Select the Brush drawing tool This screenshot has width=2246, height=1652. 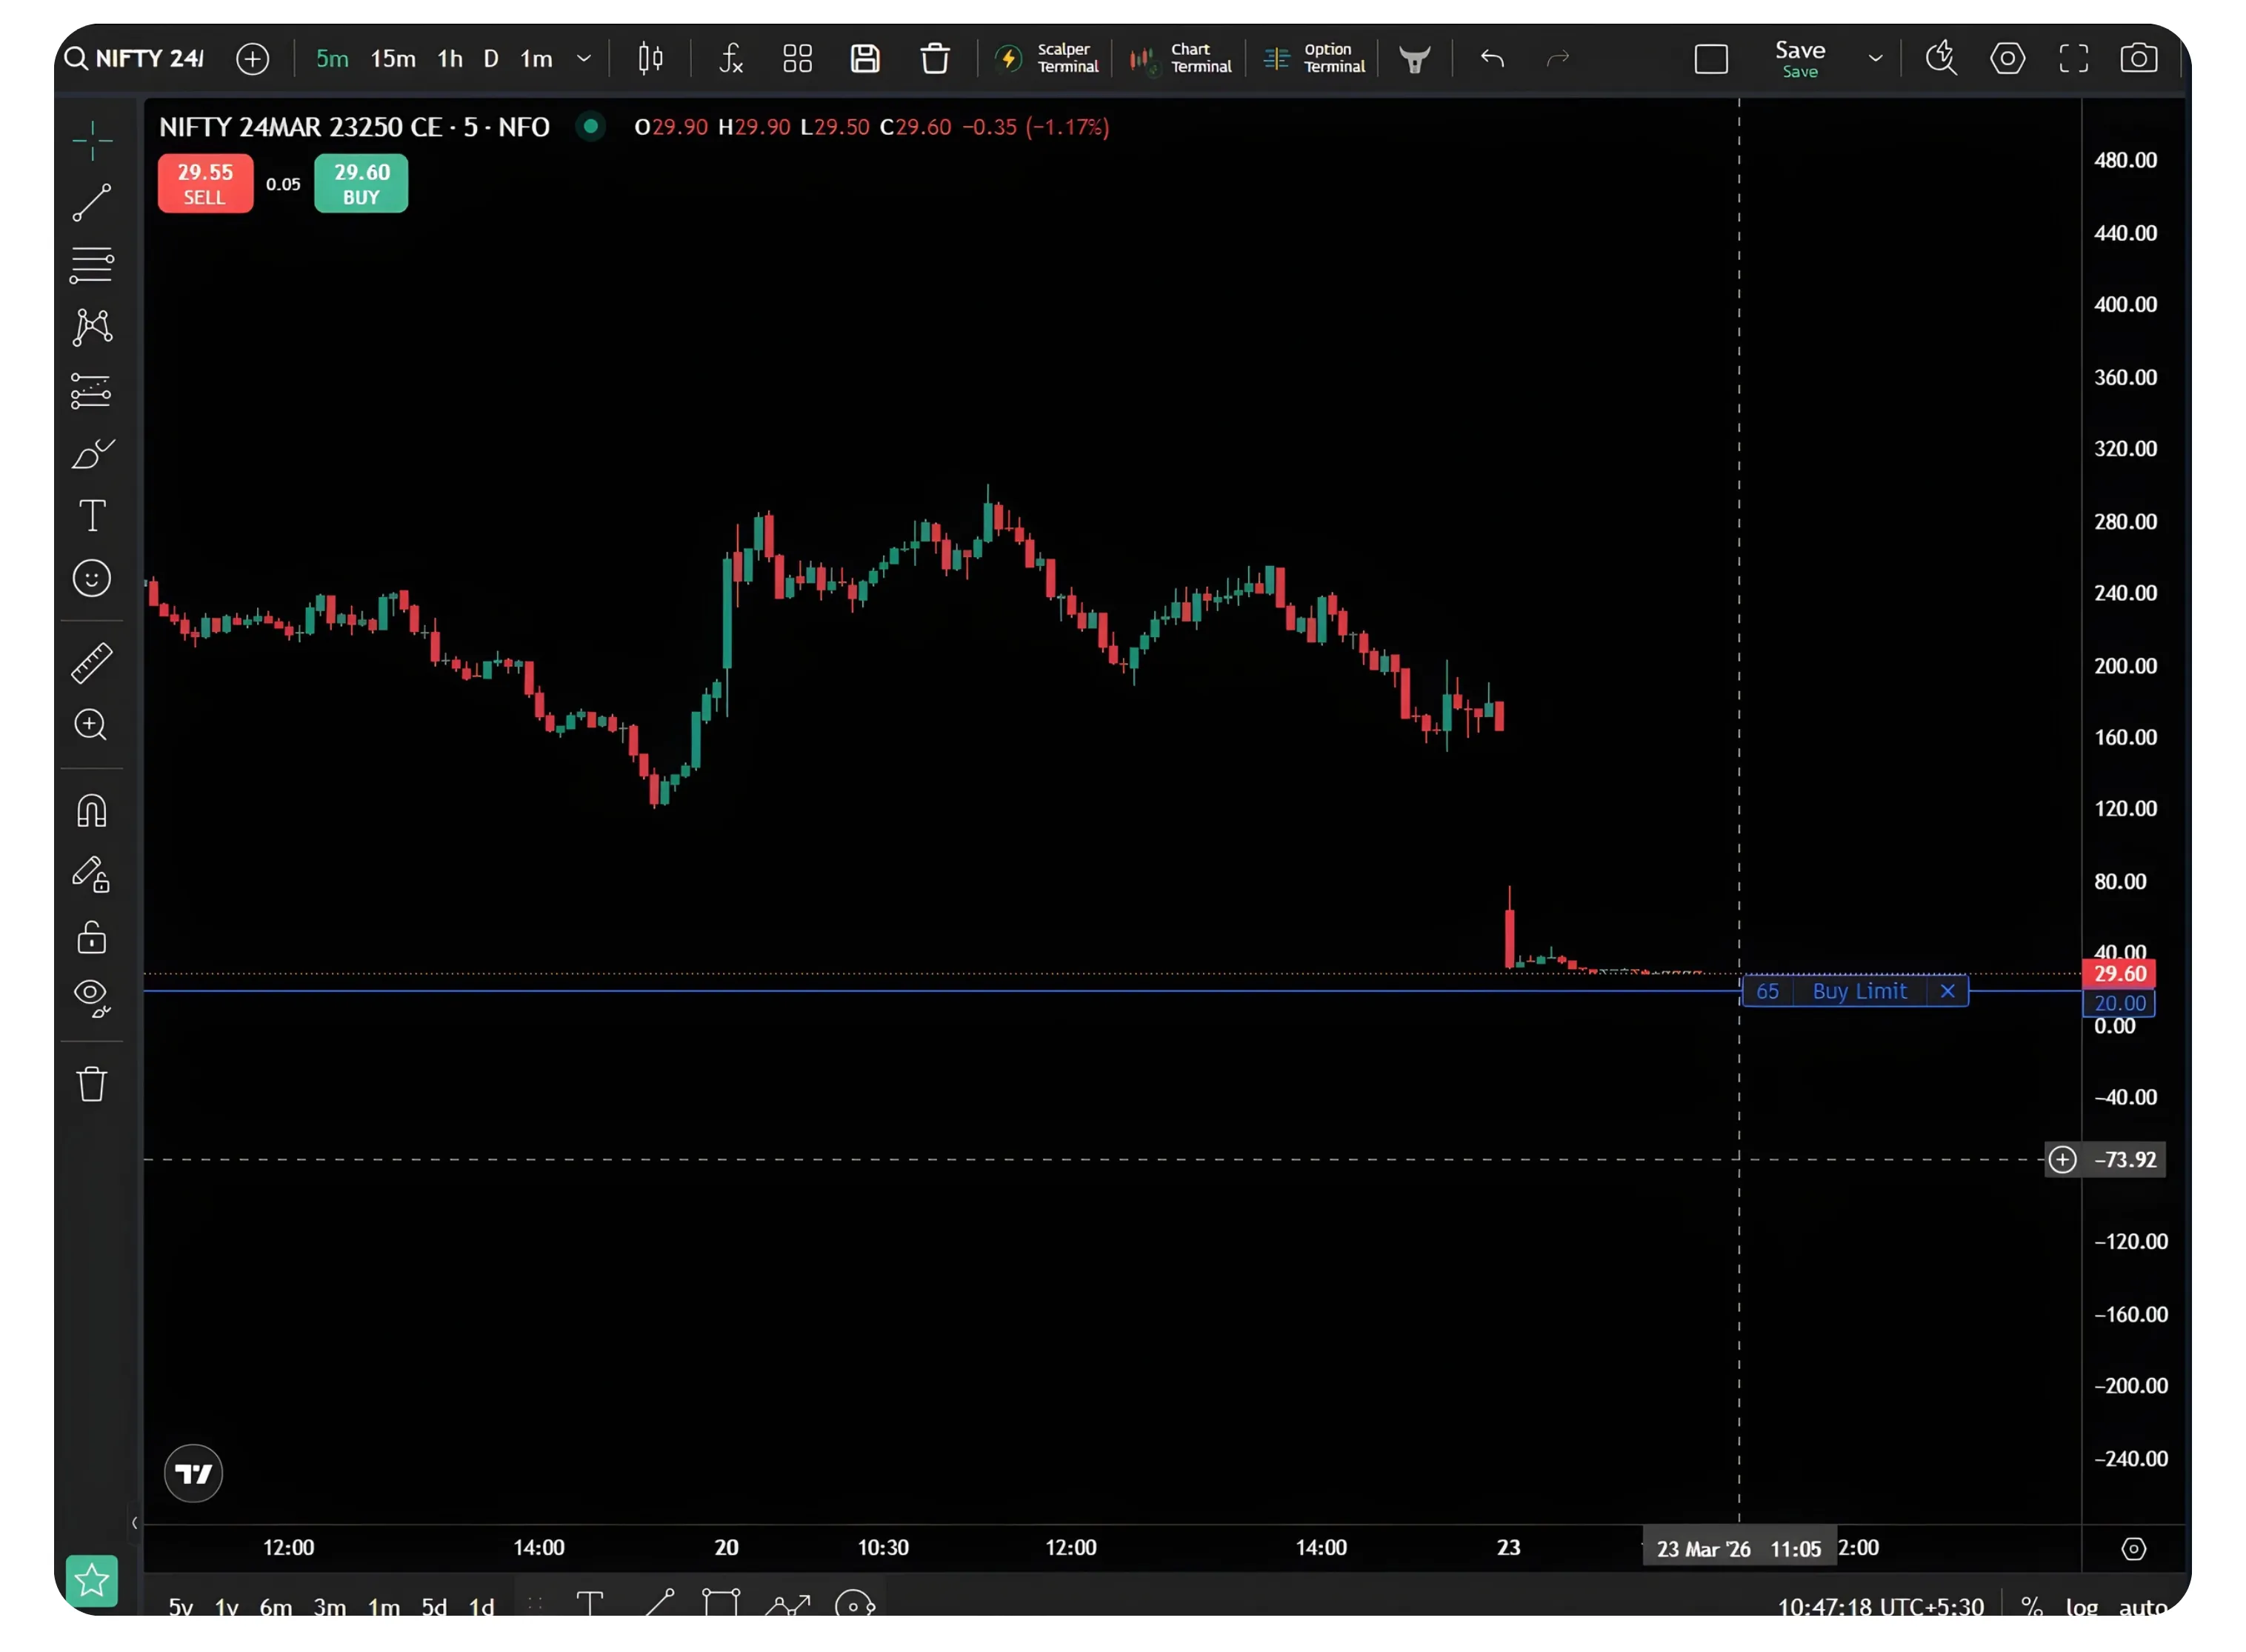tap(91, 453)
